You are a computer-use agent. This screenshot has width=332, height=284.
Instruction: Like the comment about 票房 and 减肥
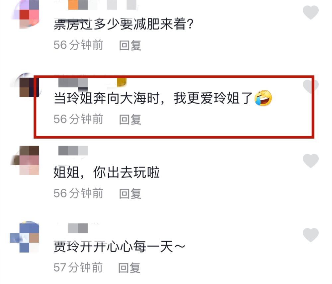(x=311, y=13)
